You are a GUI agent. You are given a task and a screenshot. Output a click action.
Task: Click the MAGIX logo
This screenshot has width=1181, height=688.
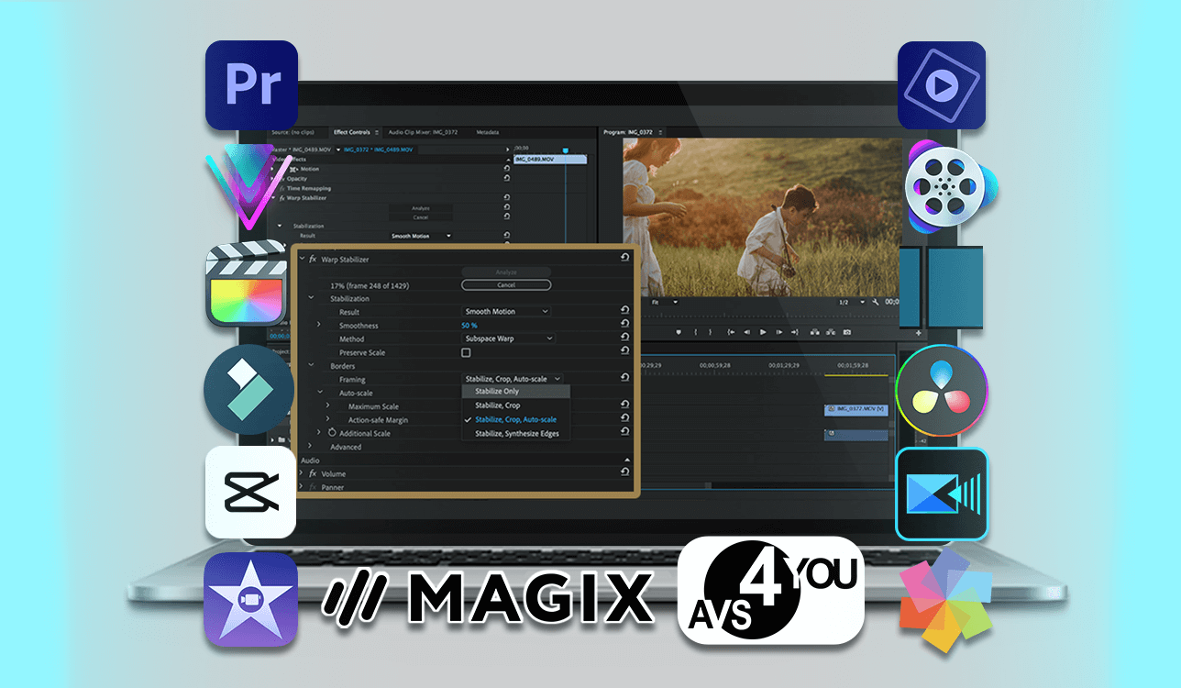coord(487,597)
